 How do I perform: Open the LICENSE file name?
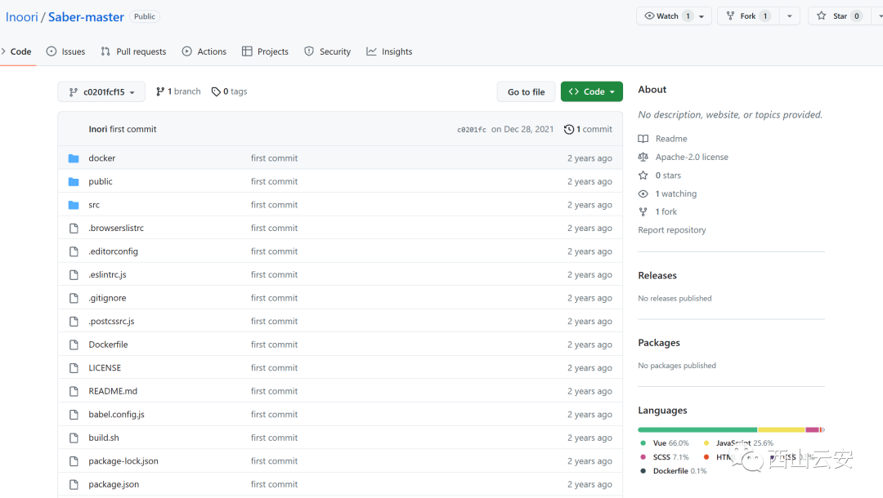point(105,367)
